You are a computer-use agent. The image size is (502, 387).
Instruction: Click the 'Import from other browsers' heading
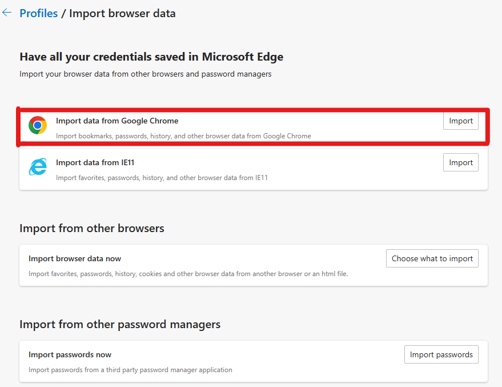pyautogui.click(x=92, y=228)
